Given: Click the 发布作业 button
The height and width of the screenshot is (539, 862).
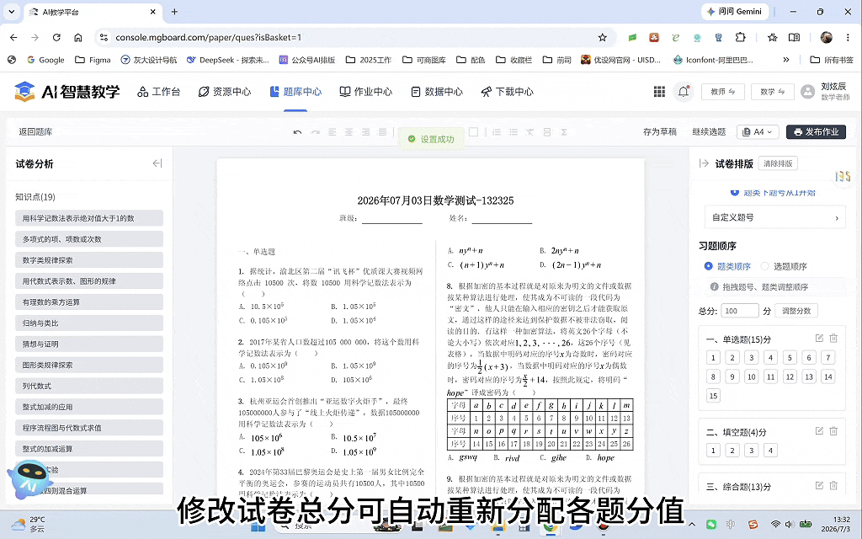Looking at the screenshot, I should click(816, 132).
